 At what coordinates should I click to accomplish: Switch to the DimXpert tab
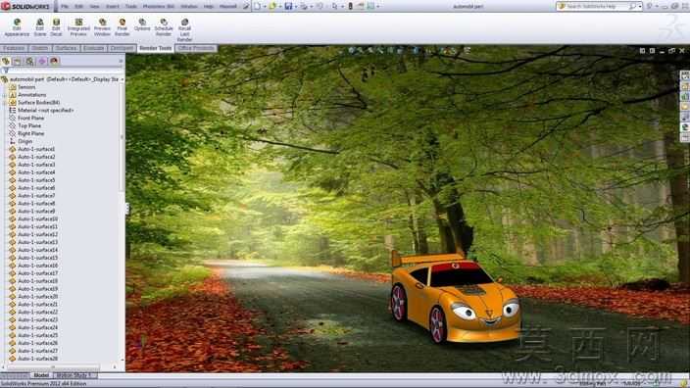pyautogui.click(x=122, y=48)
